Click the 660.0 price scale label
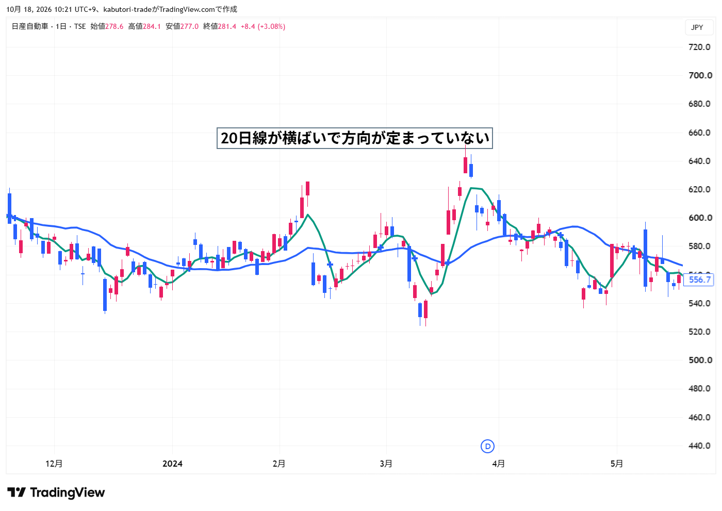Screen dimensions: 722x511 pos(700,133)
